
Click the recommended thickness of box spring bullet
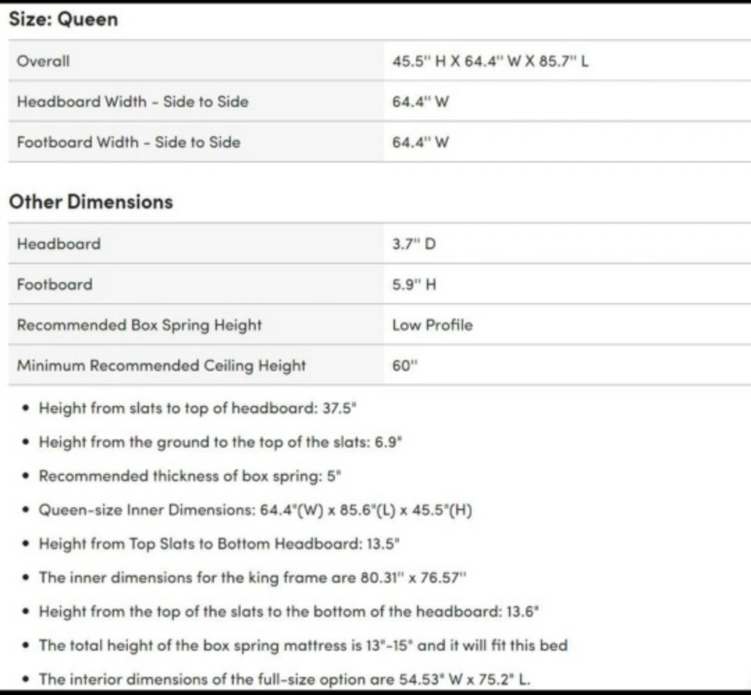(190, 476)
